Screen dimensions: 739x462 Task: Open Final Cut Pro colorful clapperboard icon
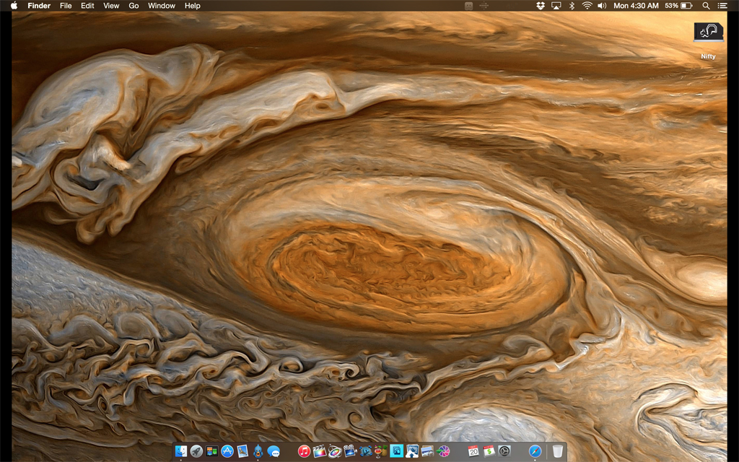(320, 451)
